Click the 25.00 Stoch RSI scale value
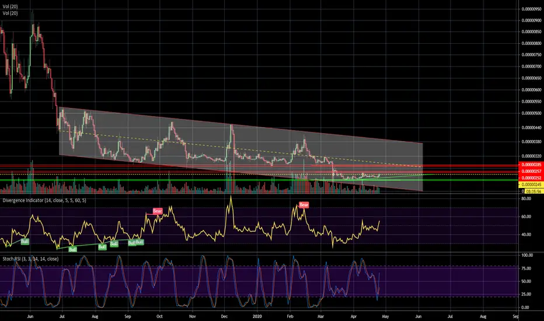The image size is (544, 321). pyautogui.click(x=526, y=294)
